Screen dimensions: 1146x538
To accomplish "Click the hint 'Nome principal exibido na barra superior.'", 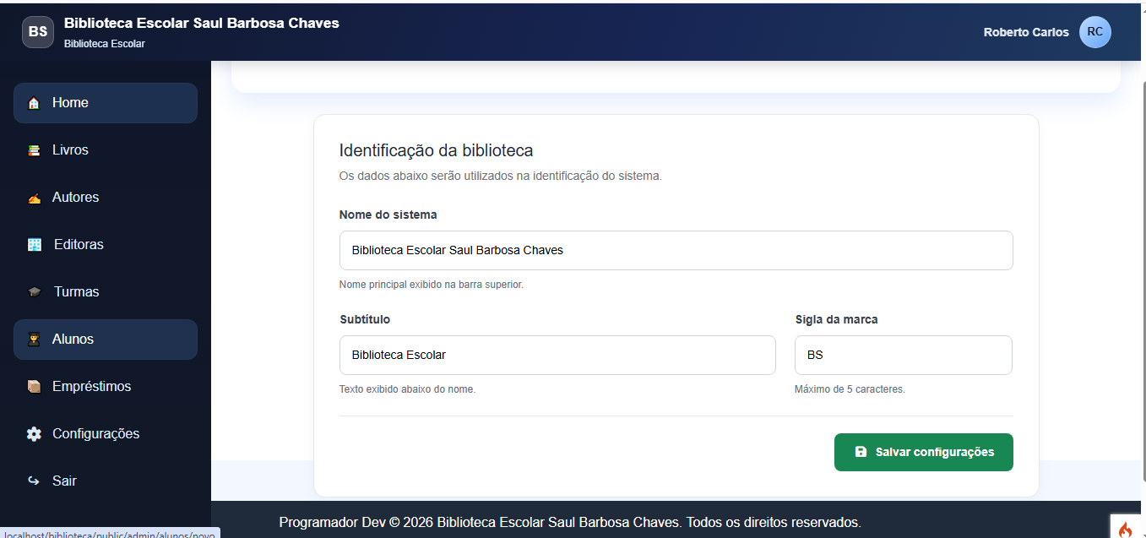I will (432, 285).
